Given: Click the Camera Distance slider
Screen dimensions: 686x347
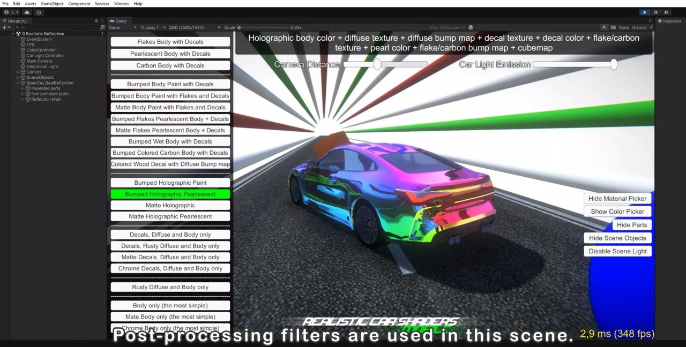Looking at the screenshot, I should tap(385, 64).
